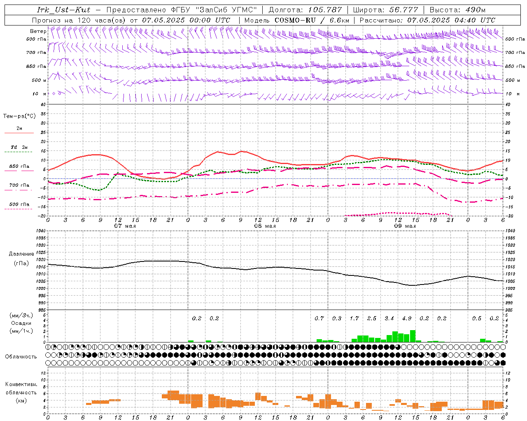This screenshot has width=527, height=421.
Task: Click the date label "08 мая"
Action: coord(265,226)
